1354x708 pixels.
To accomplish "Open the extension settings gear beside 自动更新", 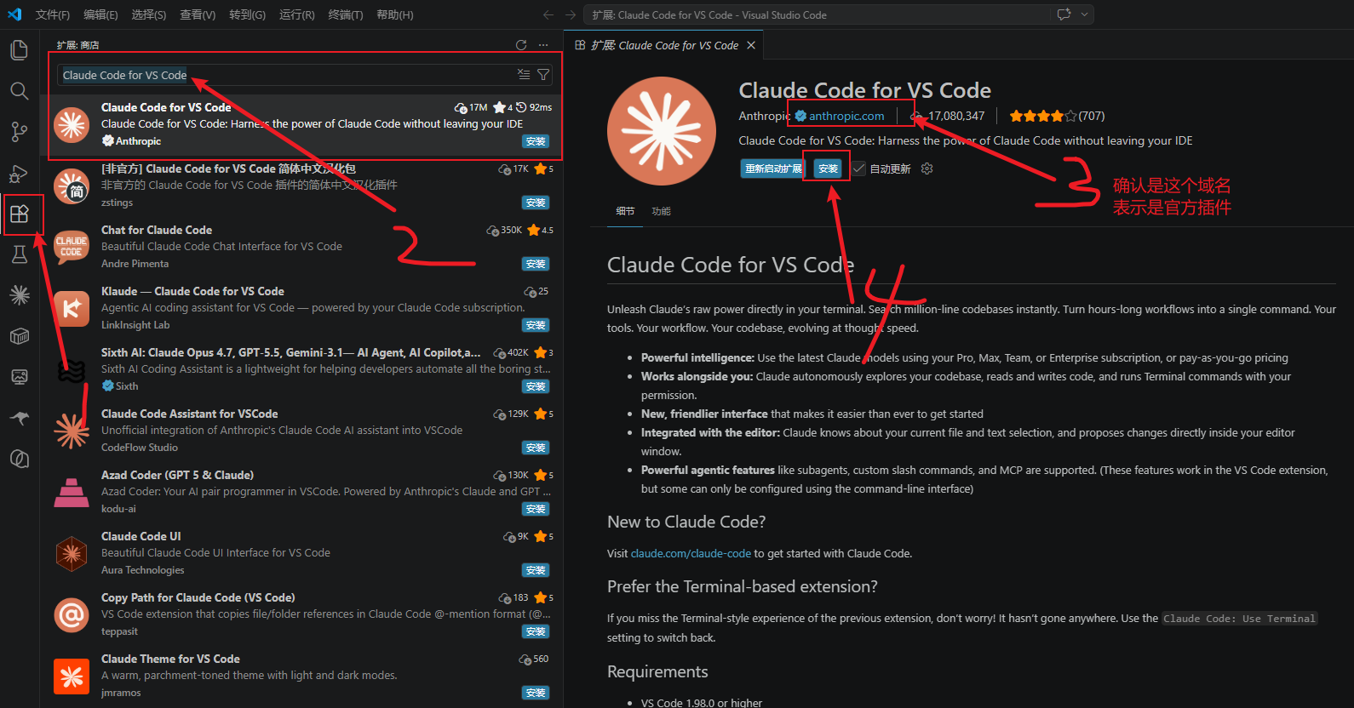I will [x=927, y=168].
